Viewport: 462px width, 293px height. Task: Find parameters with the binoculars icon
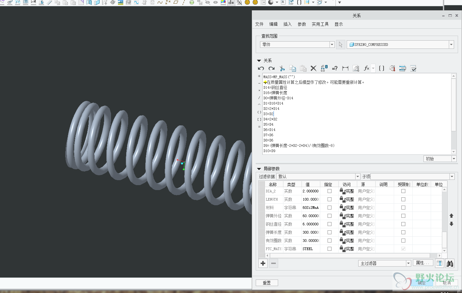point(450,263)
